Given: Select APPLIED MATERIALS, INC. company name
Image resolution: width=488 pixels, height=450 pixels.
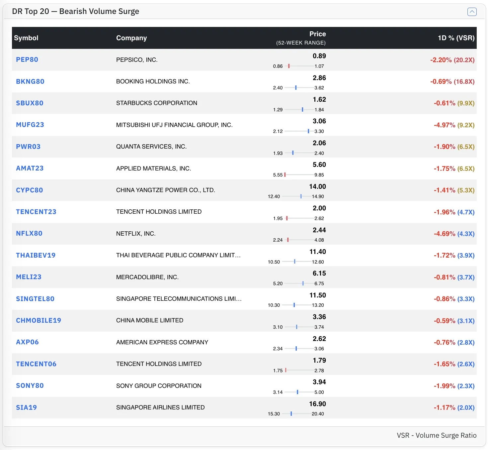Looking at the screenshot, I should 154,169.
